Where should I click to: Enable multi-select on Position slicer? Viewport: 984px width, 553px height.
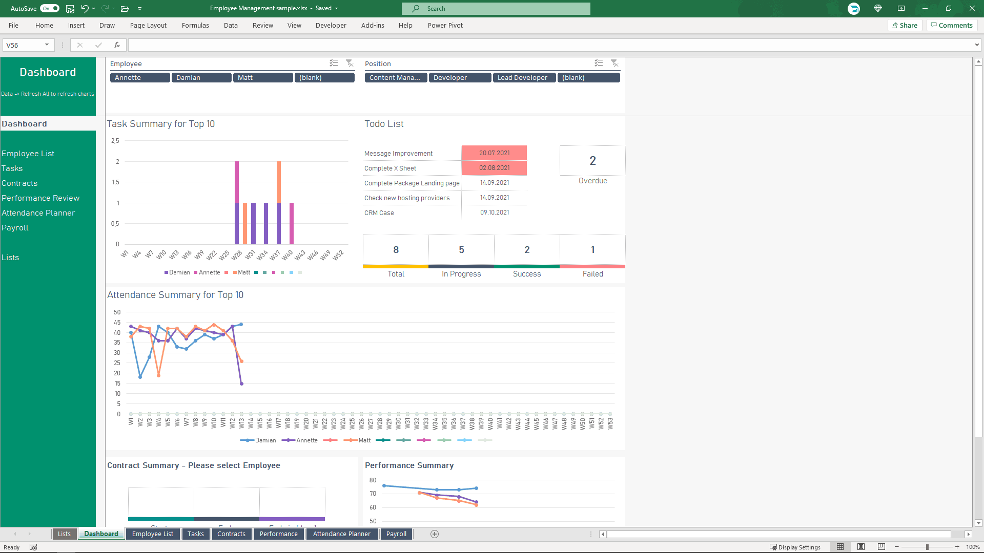click(x=599, y=63)
